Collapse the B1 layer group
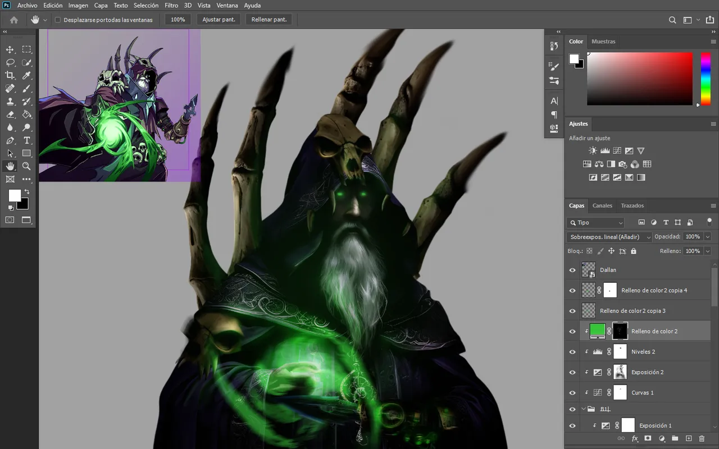The width and height of the screenshot is (719, 449). coord(584,409)
